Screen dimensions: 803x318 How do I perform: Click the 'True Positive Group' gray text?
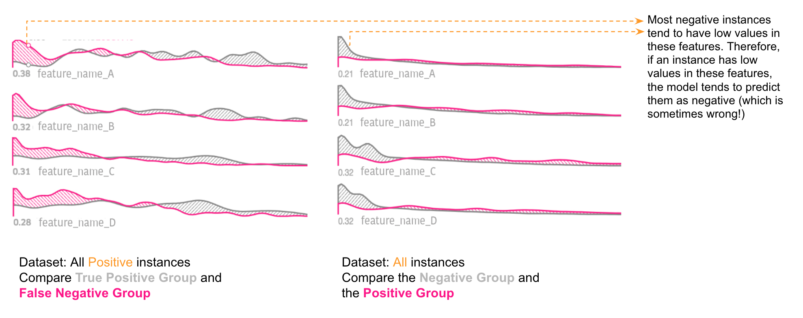136,278
